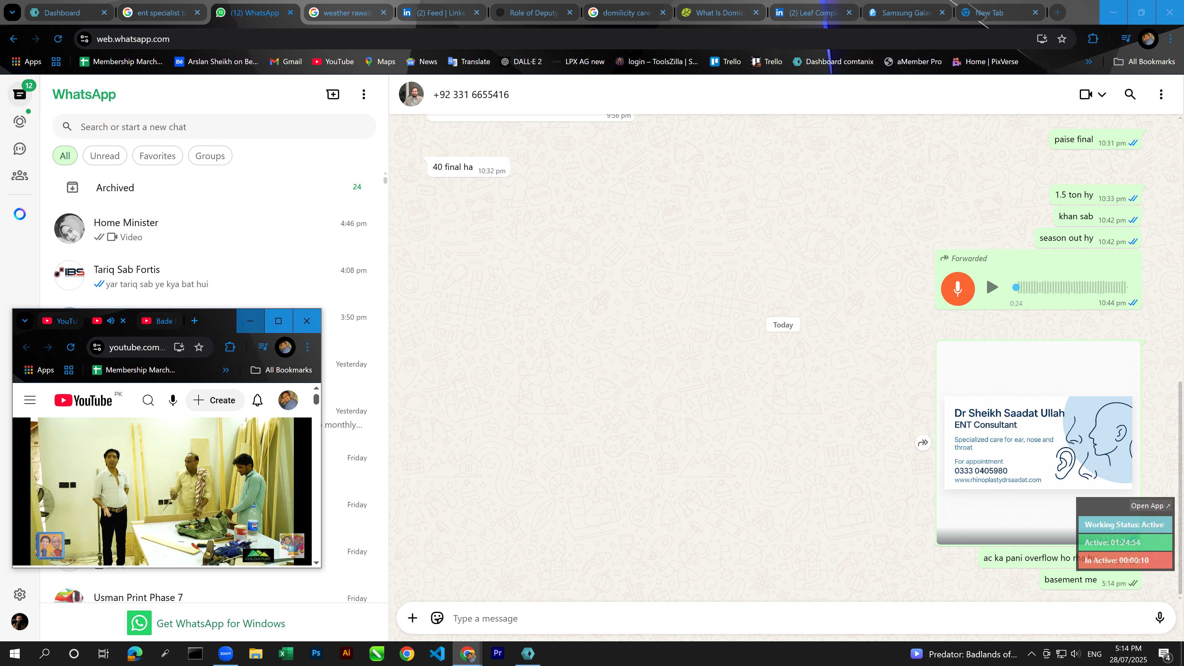Click YouTube voice search microphone
Screen dimensions: 1184x666
(173, 400)
